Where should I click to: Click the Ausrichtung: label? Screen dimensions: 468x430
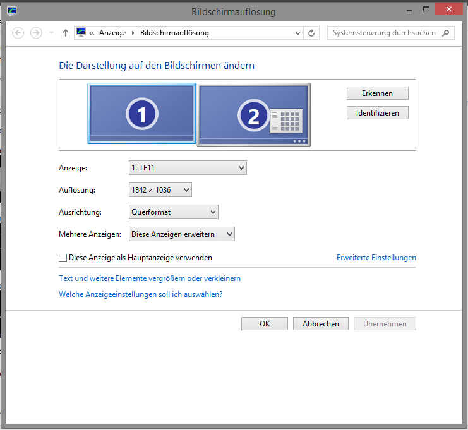click(x=80, y=212)
